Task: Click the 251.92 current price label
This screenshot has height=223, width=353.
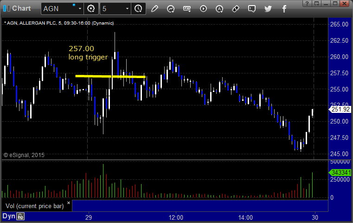Action: tap(340, 109)
